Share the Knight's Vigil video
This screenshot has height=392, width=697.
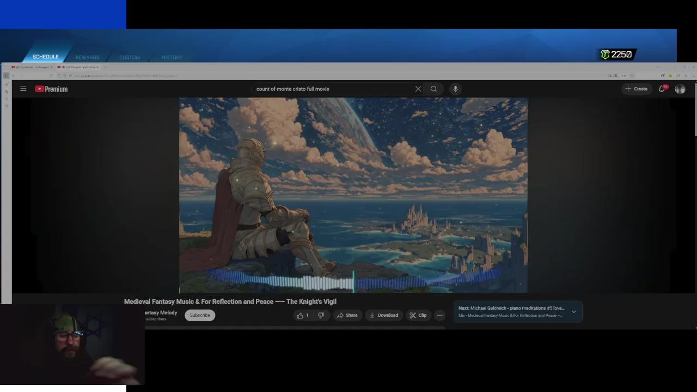[347, 315]
